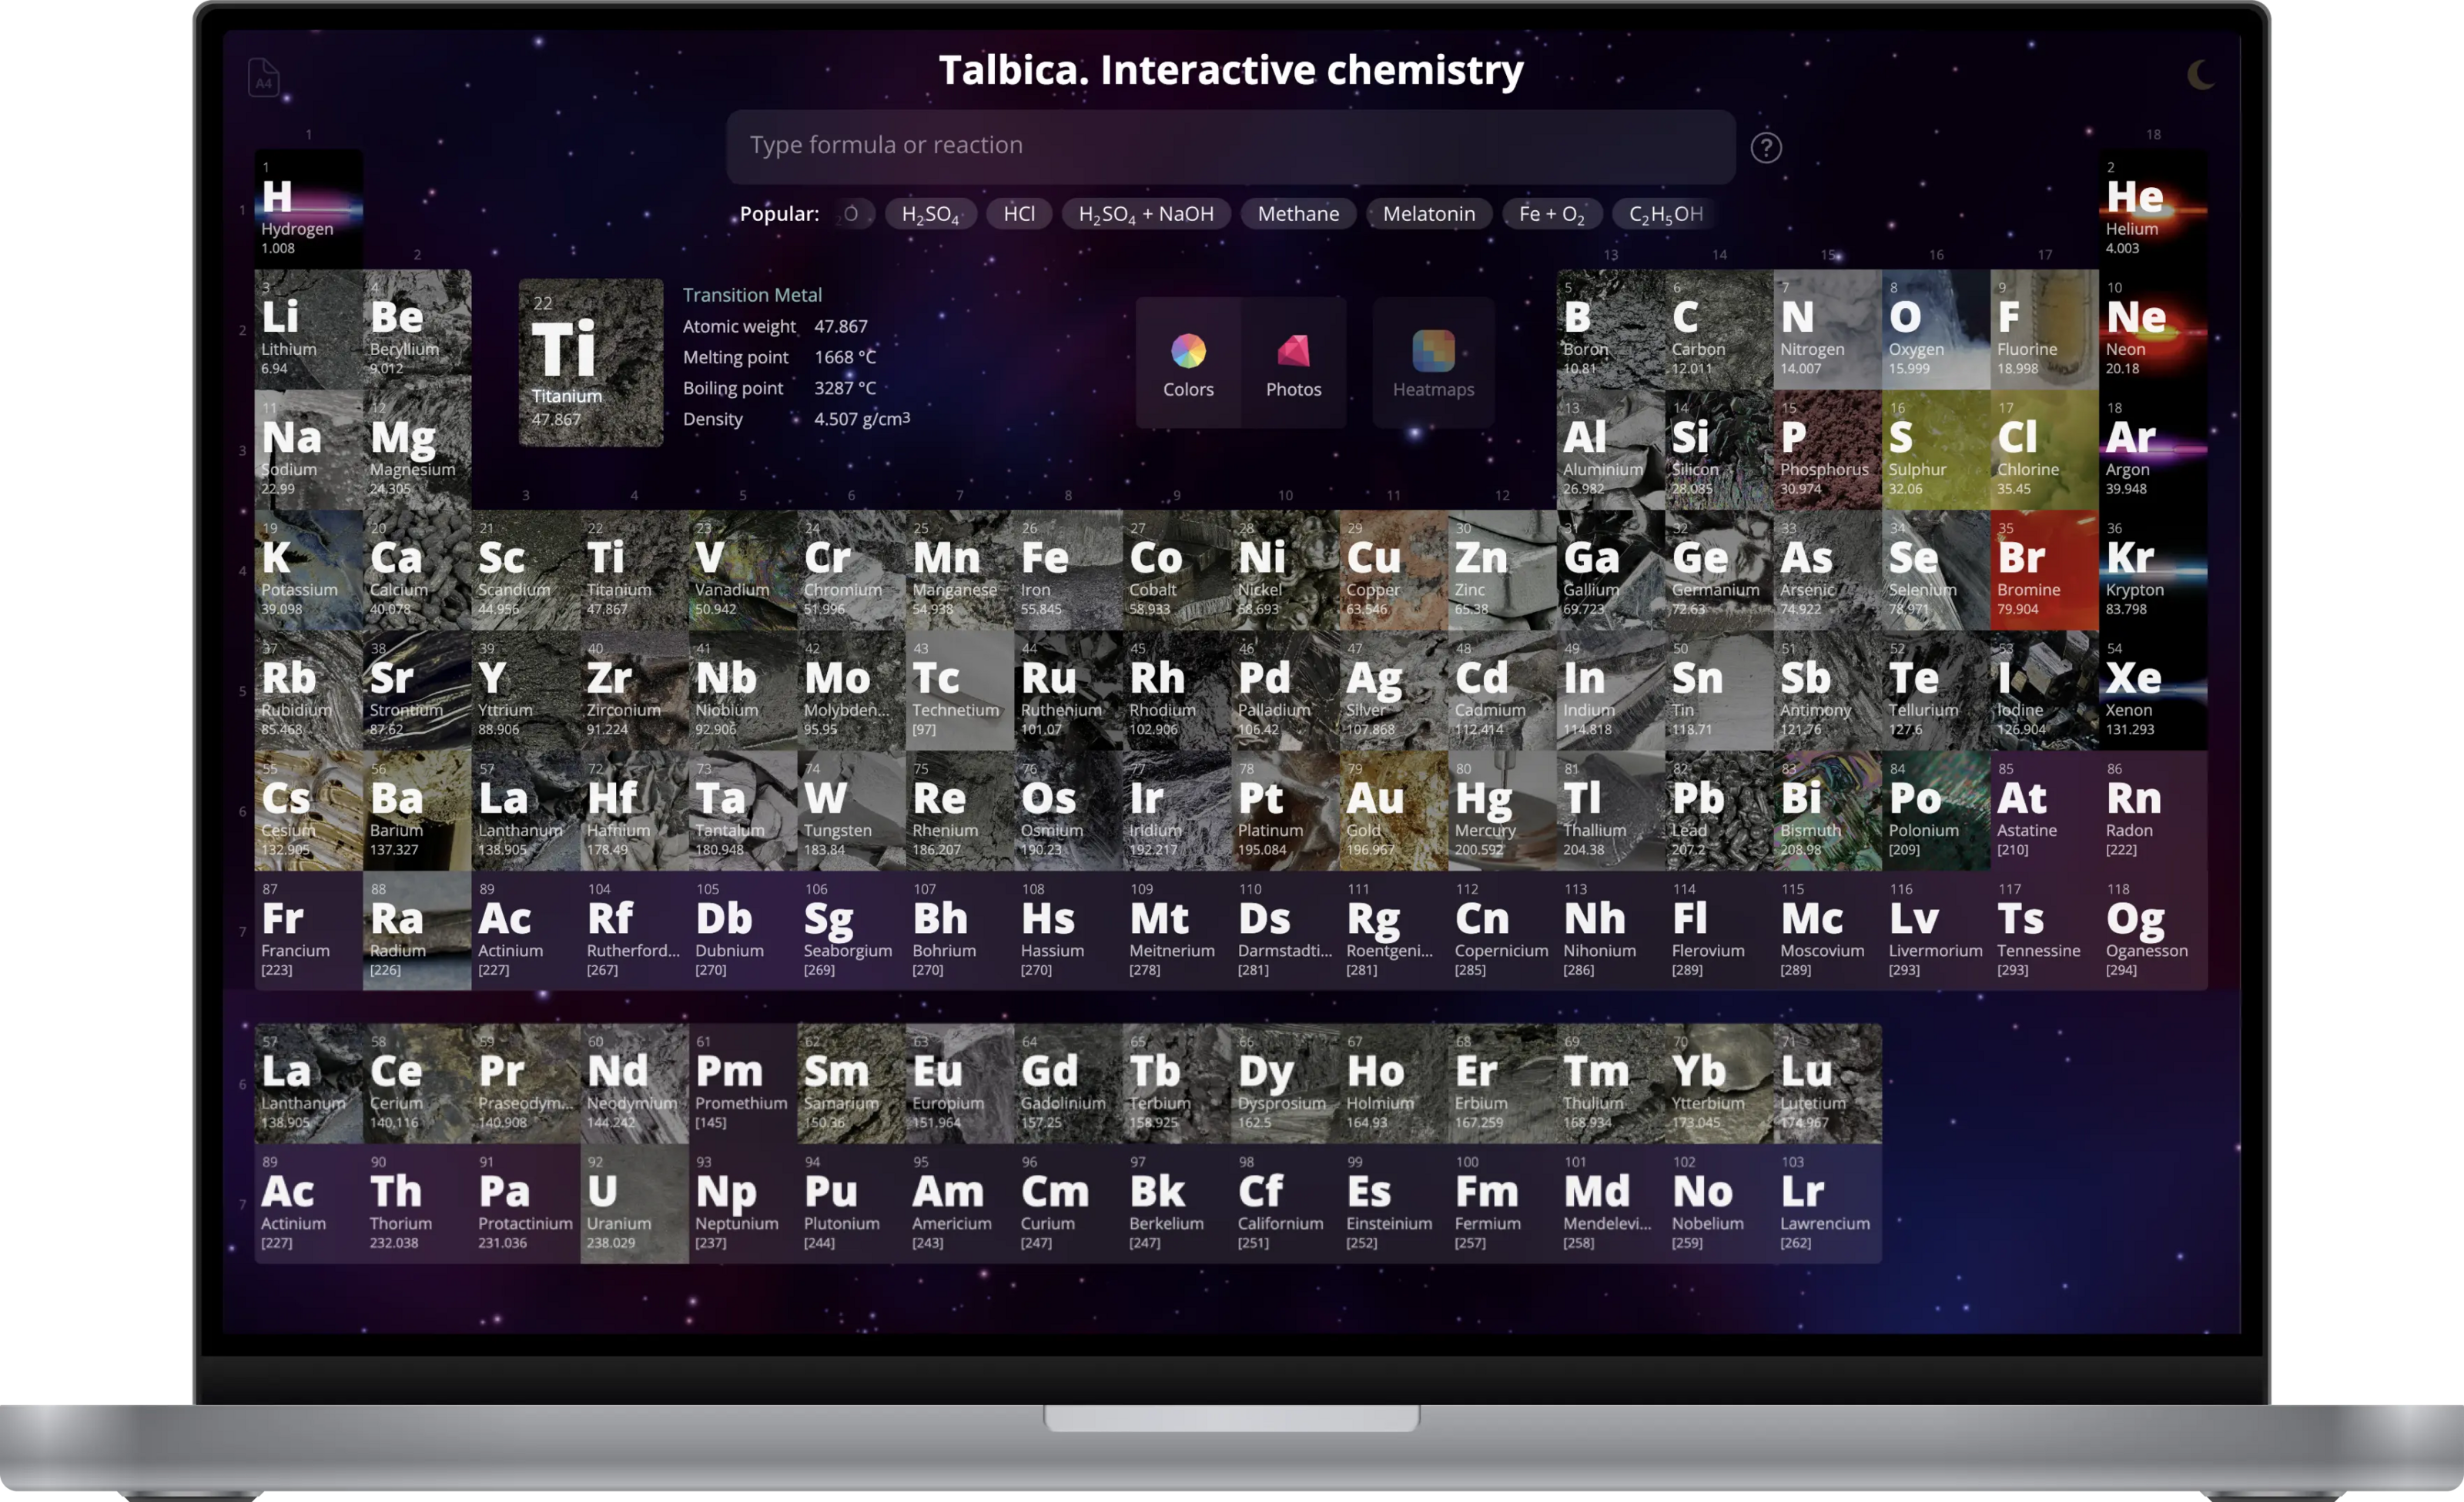Image resolution: width=2464 pixels, height=1502 pixels.
Task: Open the Promethium lanthanide tile
Action: point(743,1083)
